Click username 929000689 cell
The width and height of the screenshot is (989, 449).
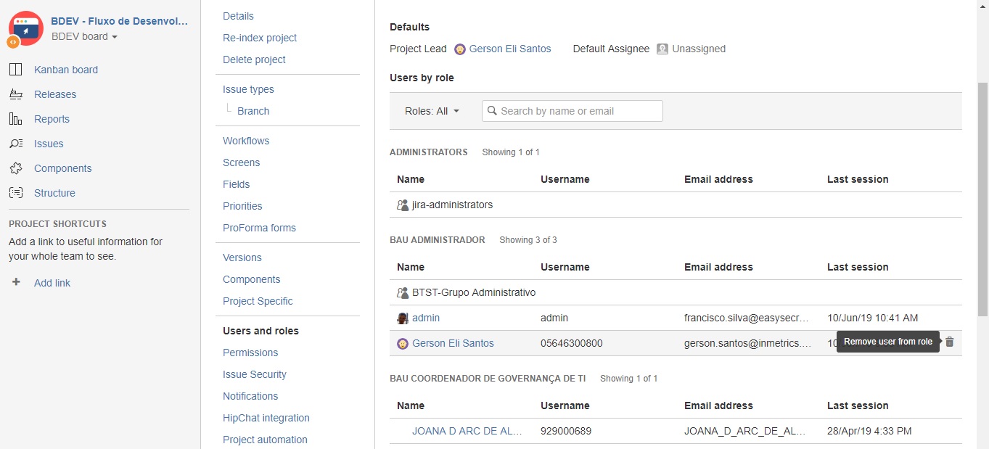point(566,431)
